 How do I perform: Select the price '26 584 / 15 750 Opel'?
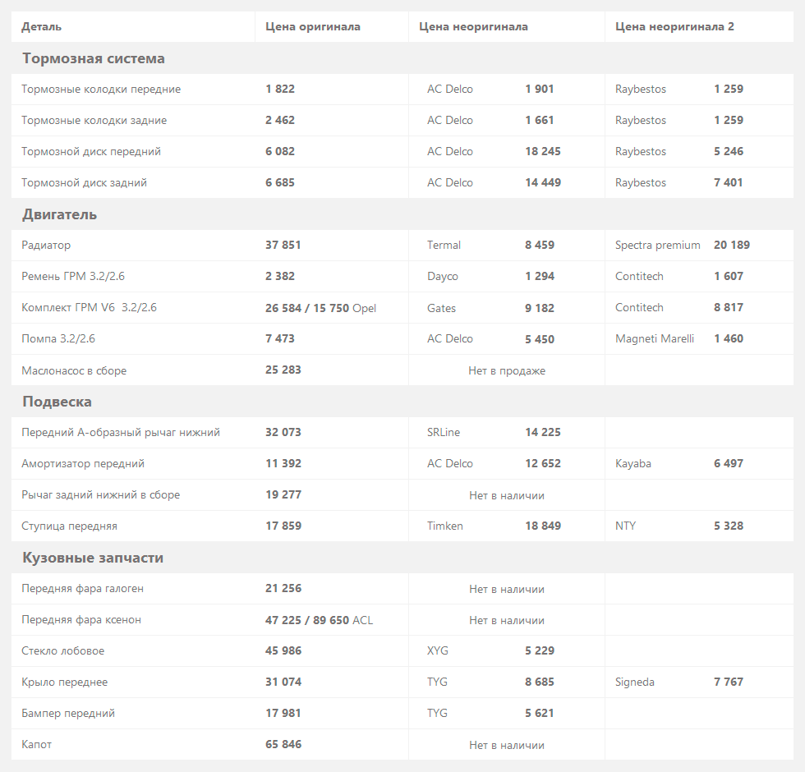(321, 308)
